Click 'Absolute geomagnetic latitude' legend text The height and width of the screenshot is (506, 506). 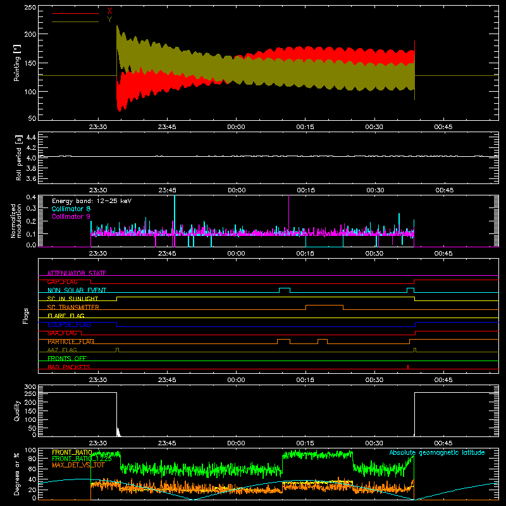point(437,452)
